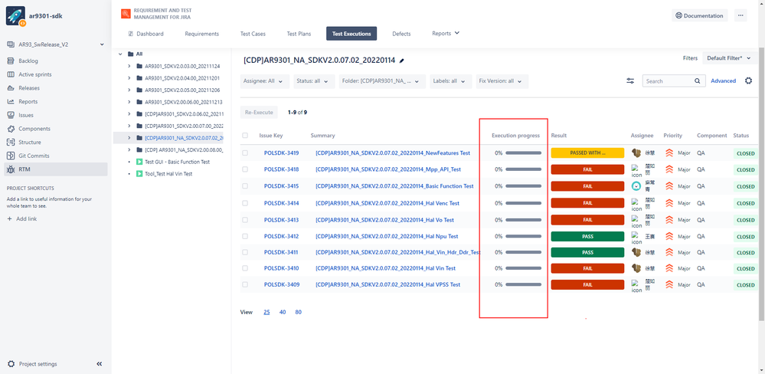The height and width of the screenshot is (374, 765).
Task: Check the box for POLSDK-3418
Action: tap(245, 169)
